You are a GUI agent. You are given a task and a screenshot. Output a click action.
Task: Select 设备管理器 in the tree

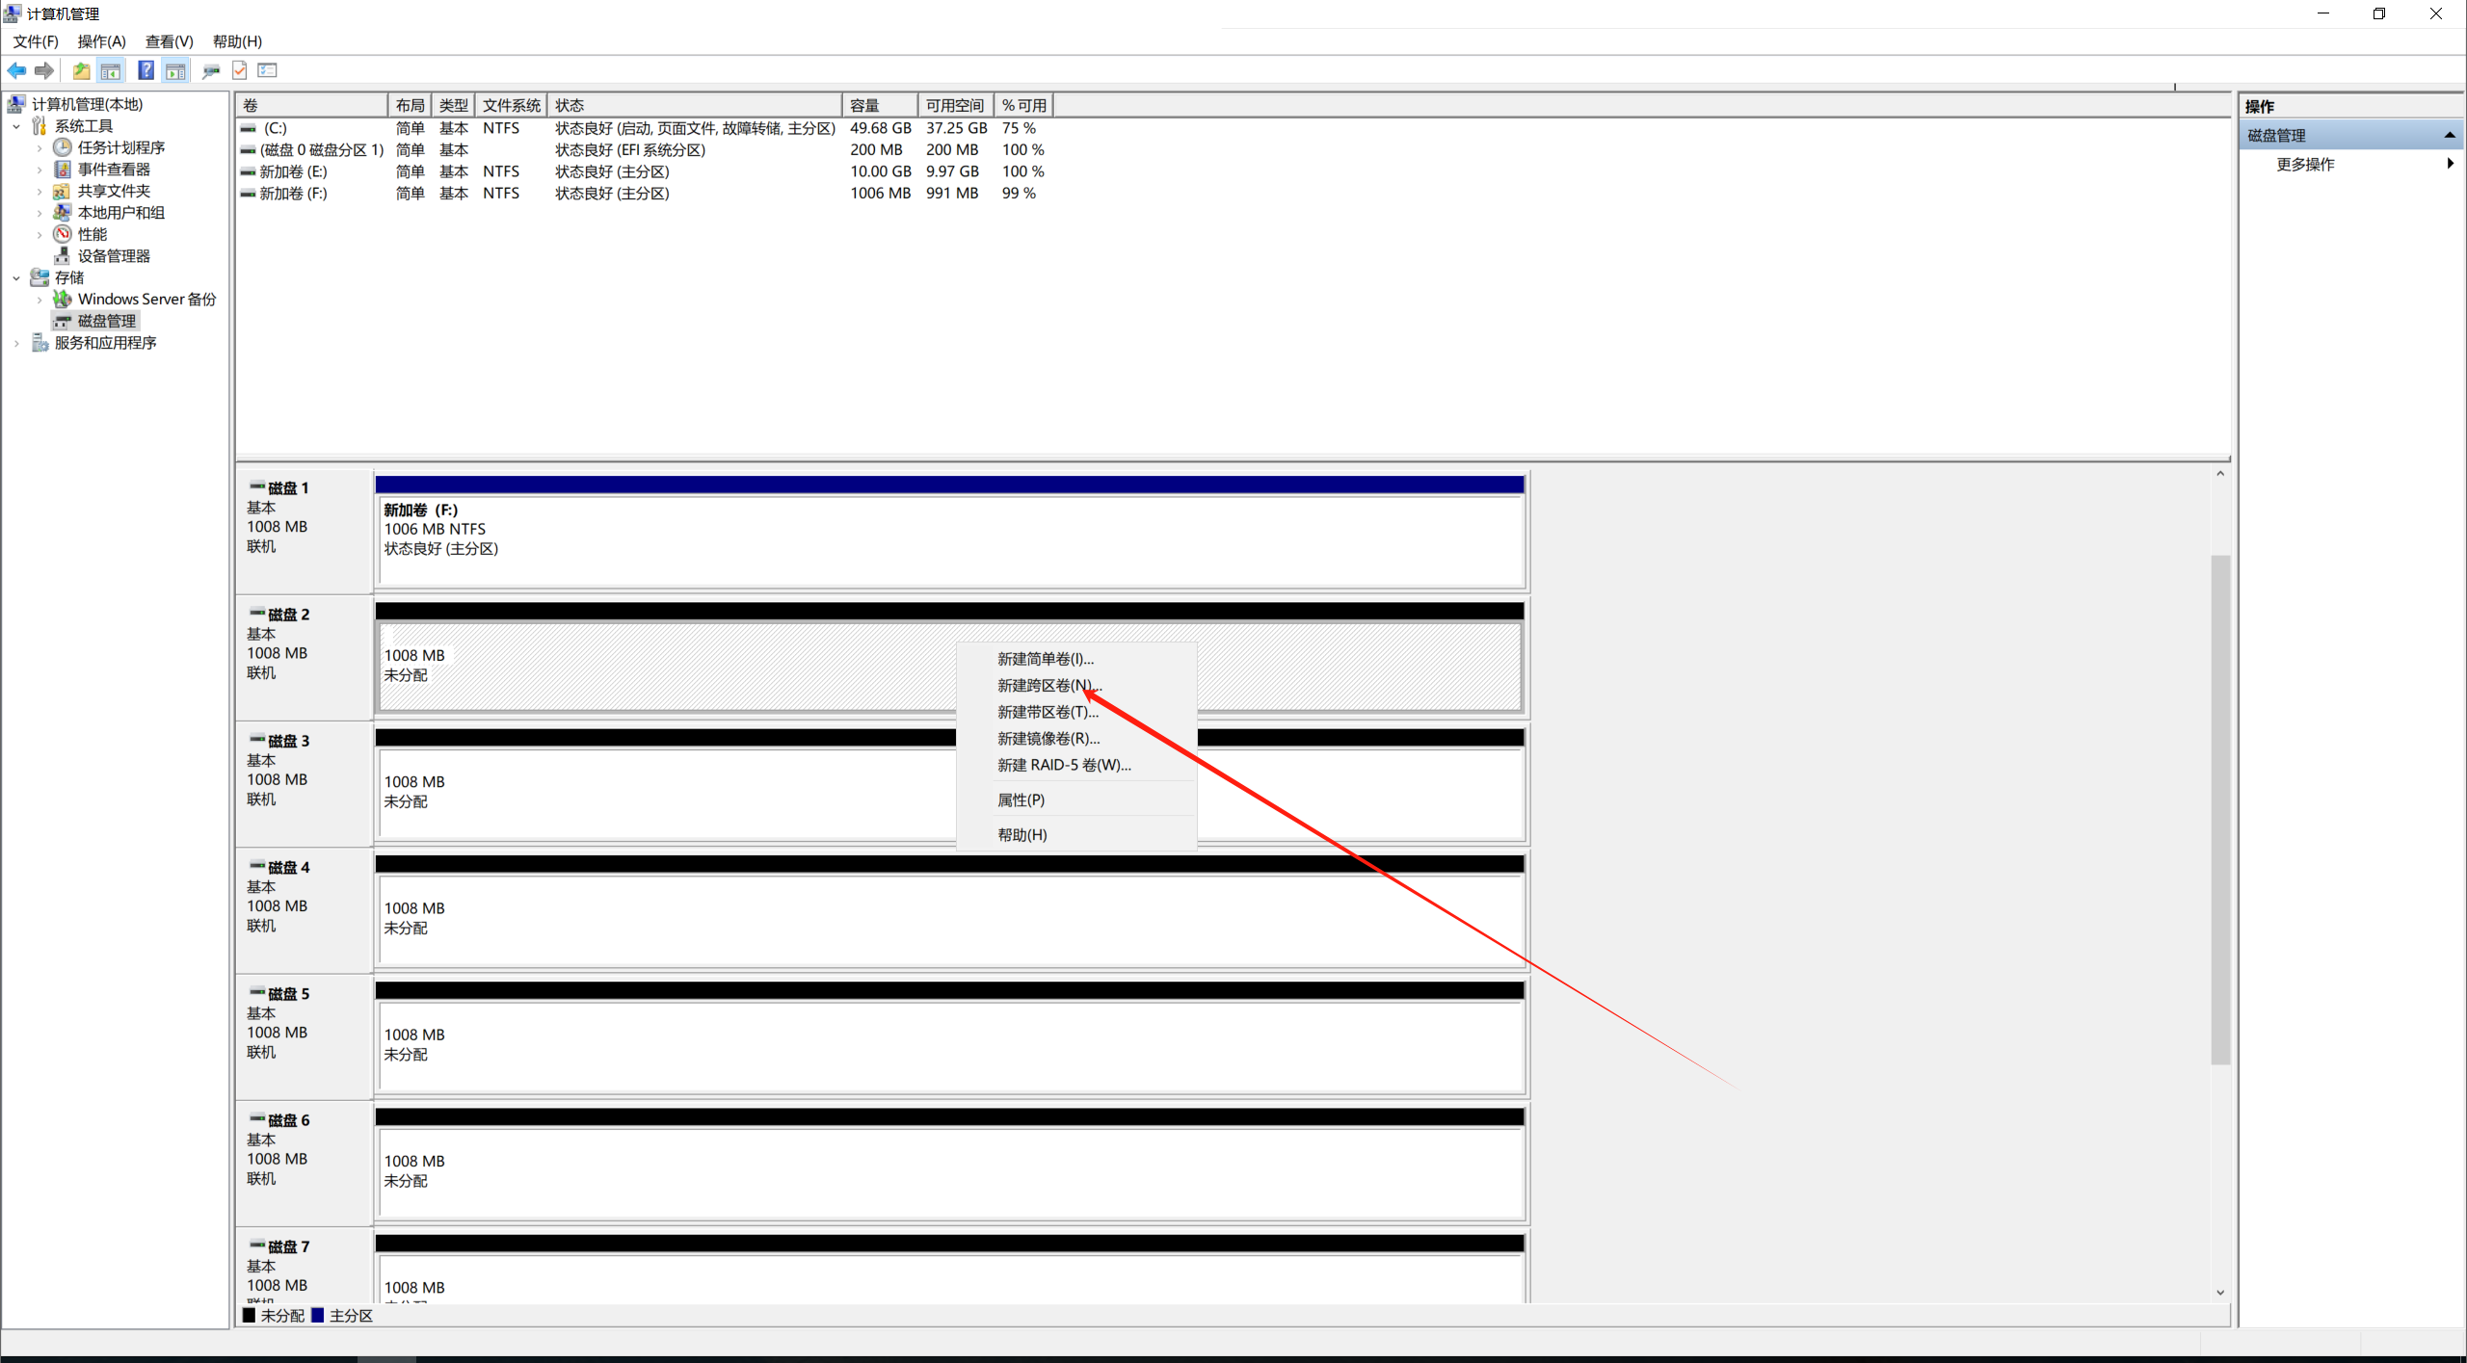tap(114, 256)
